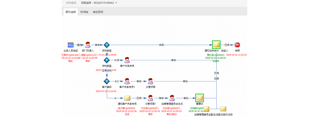Select the 图形追踪 tab
The image size is (311, 117).
tap(71, 12)
